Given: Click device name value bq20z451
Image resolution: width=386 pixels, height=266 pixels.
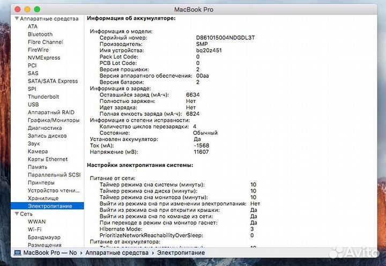Looking at the screenshot, I should [209, 50].
